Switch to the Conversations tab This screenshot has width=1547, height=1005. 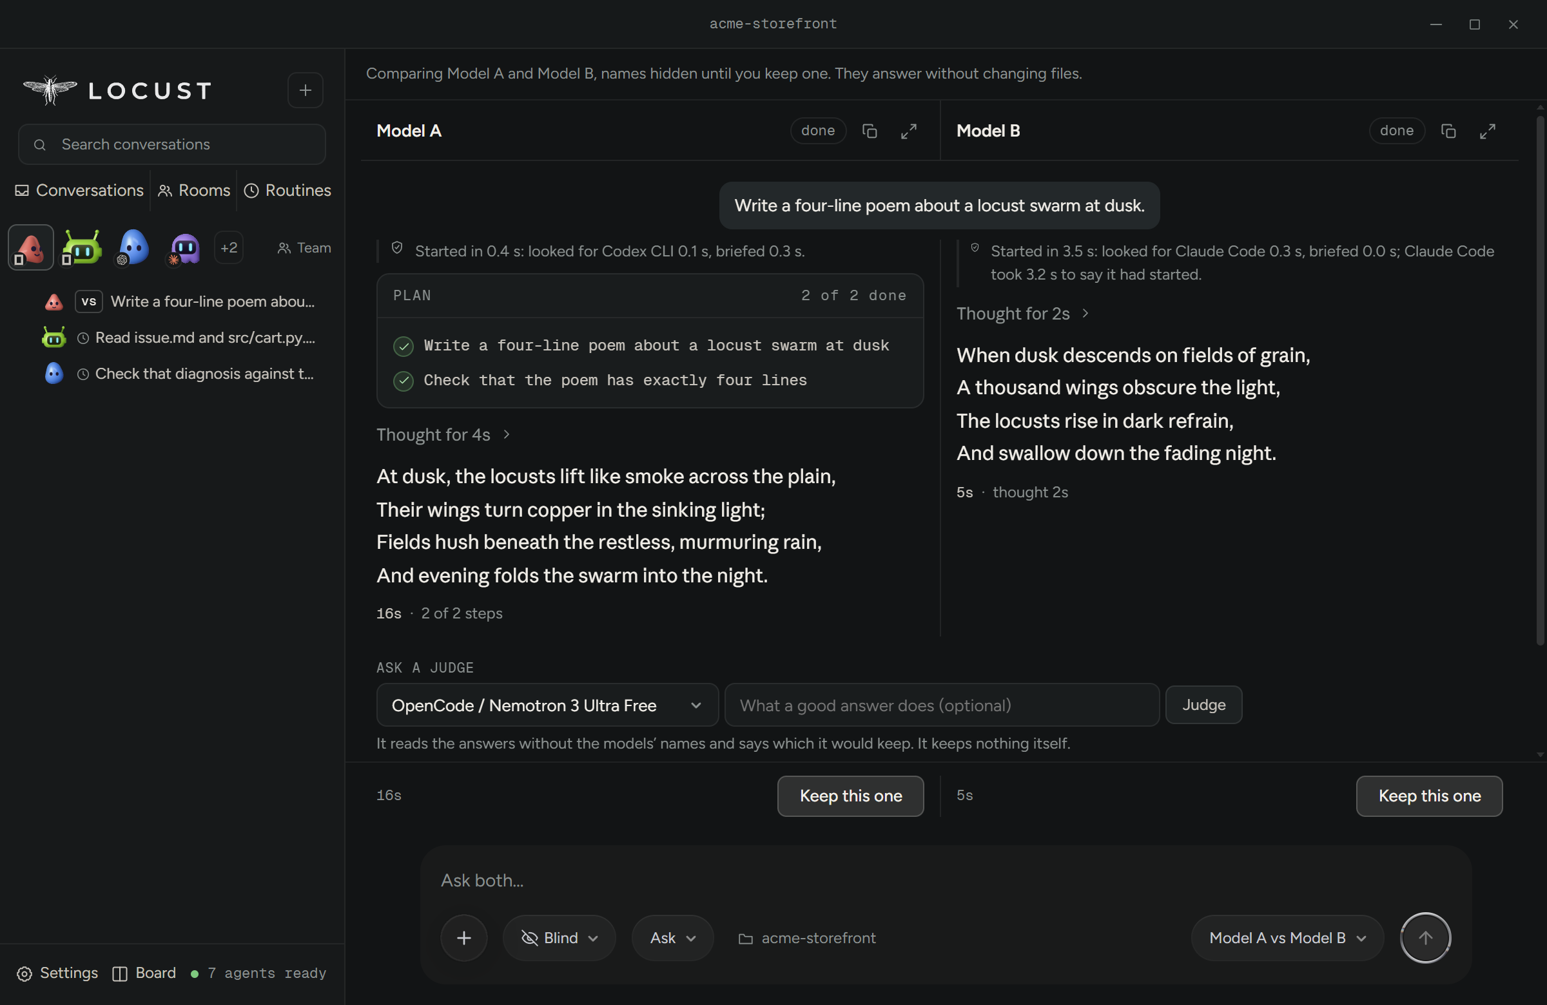(79, 190)
